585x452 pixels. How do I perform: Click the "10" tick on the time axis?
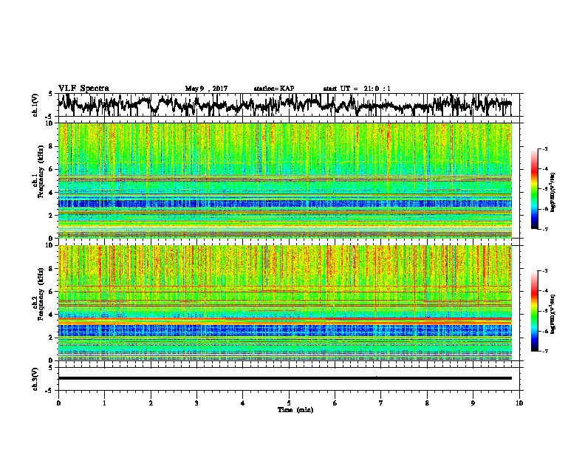coord(519,403)
